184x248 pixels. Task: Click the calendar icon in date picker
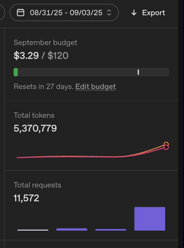[x=21, y=12]
